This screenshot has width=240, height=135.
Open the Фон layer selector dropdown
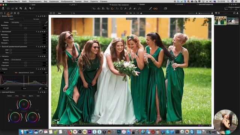(65, 13)
